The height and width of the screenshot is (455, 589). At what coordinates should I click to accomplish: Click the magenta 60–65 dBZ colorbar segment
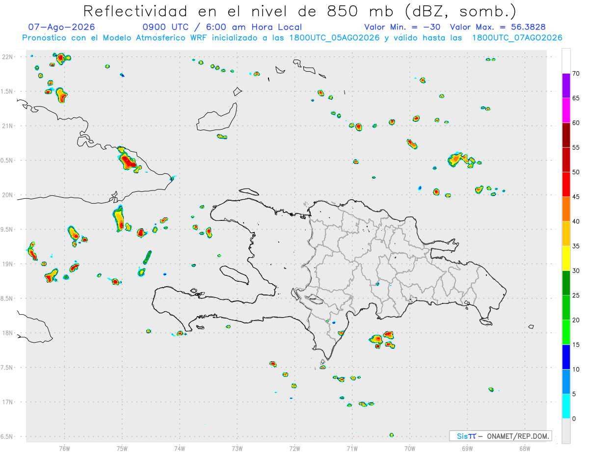[x=566, y=110]
